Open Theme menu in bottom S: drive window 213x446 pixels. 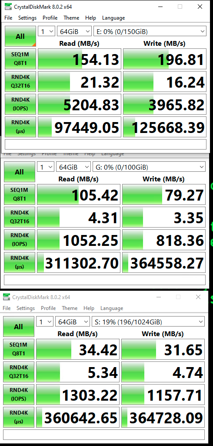tap(70, 308)
